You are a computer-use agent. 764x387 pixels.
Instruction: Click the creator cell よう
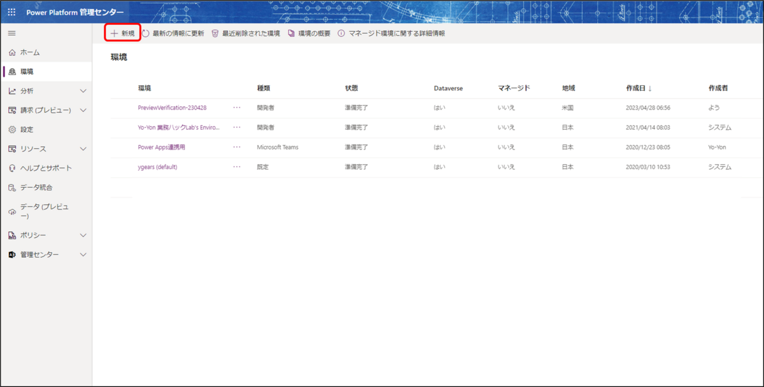coord(714,108)
